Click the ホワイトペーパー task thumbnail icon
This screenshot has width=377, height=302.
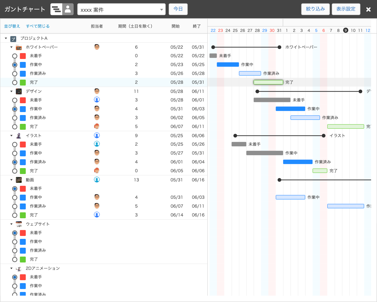point(19,47)
